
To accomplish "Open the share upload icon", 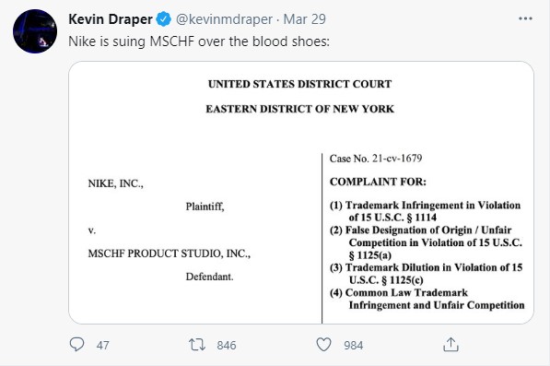I will 451,344.
